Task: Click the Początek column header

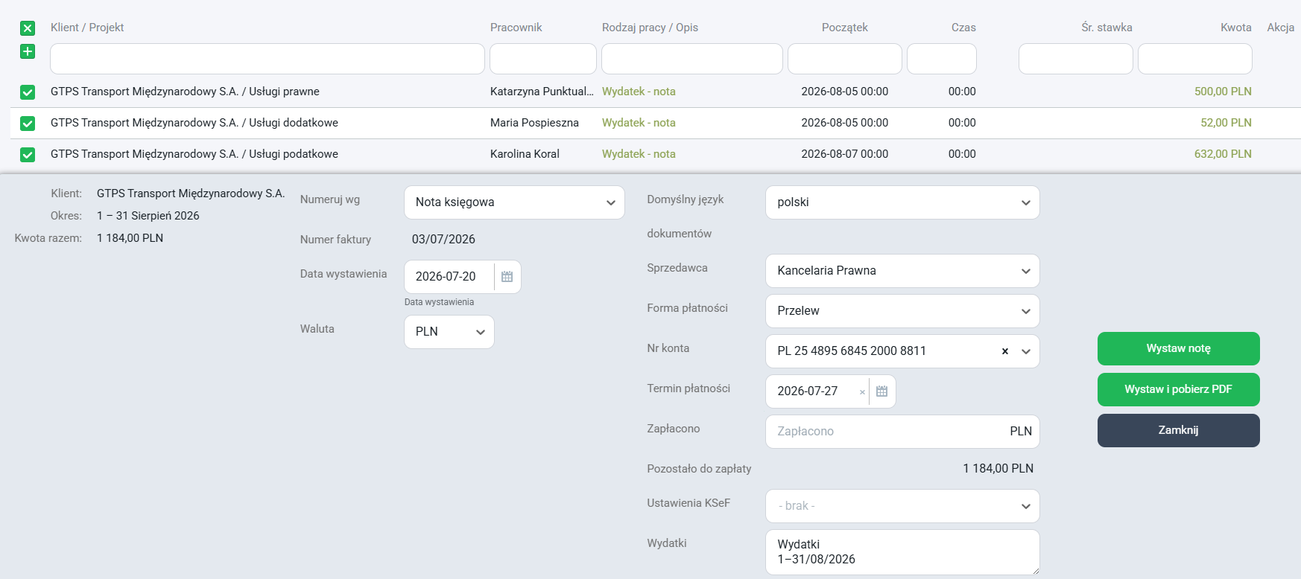Action: coord(845,28)
